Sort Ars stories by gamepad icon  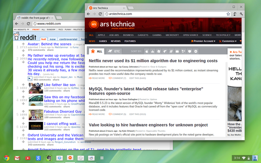(x=196, y=51)
